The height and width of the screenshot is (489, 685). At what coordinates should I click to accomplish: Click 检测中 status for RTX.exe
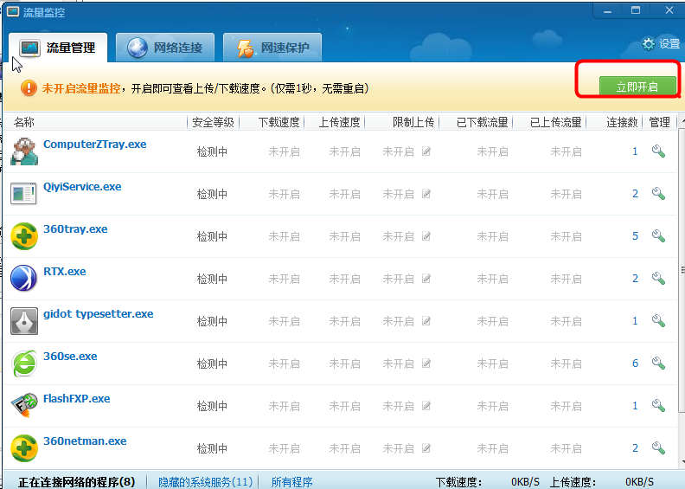coord(212,279)
